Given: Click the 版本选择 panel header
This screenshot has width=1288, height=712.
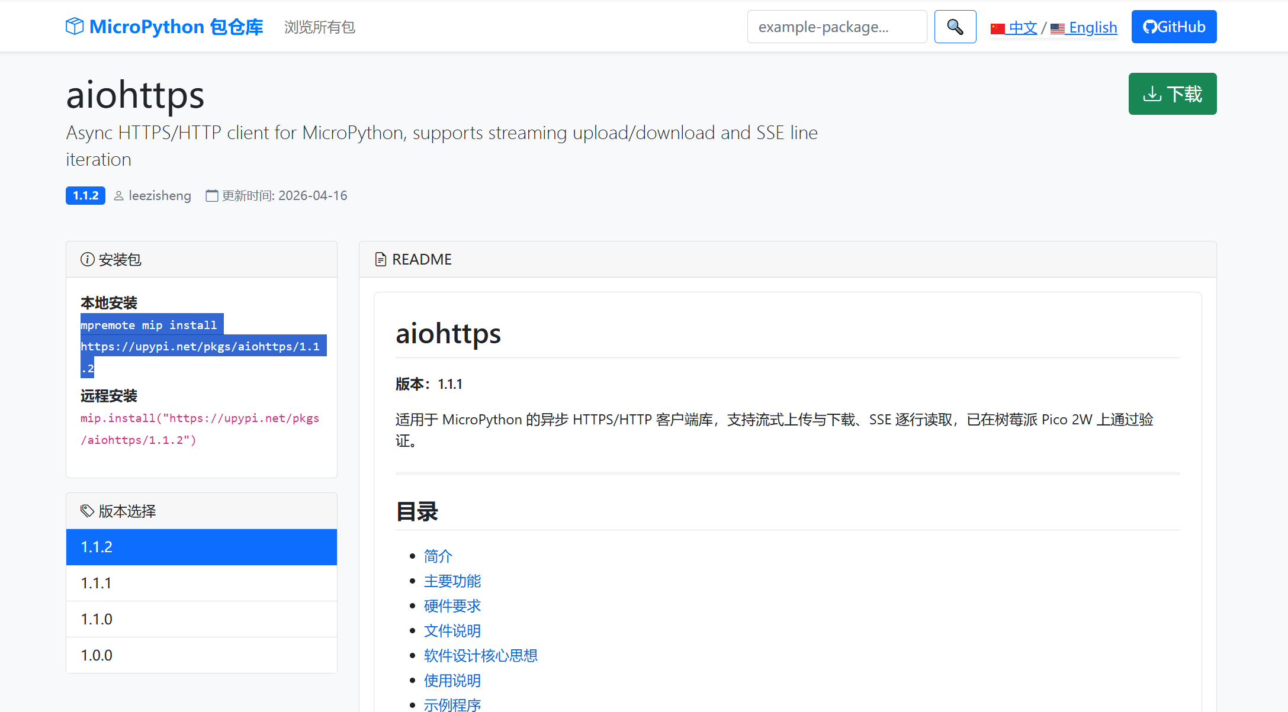Looking at the screenshot, I should click(x=201, y=511).
